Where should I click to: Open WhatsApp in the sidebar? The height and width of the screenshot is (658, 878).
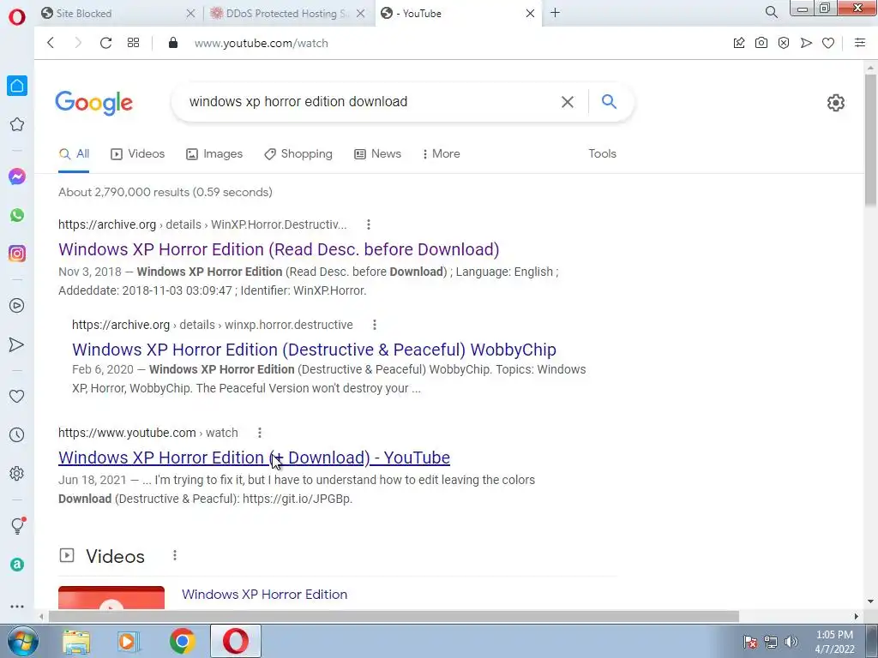coord(17,215)
